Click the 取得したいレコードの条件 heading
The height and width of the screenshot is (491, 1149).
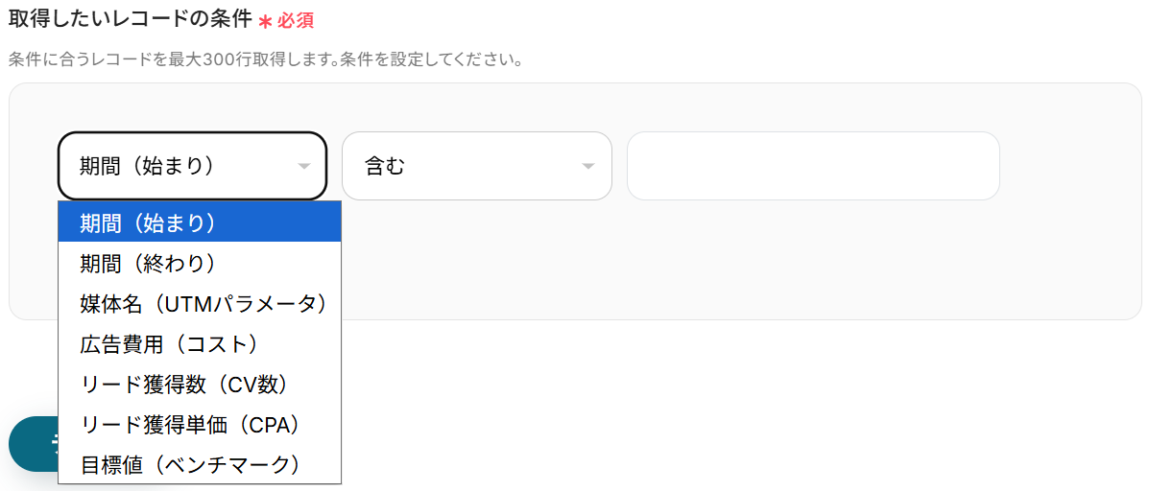[x=130, y=20]
